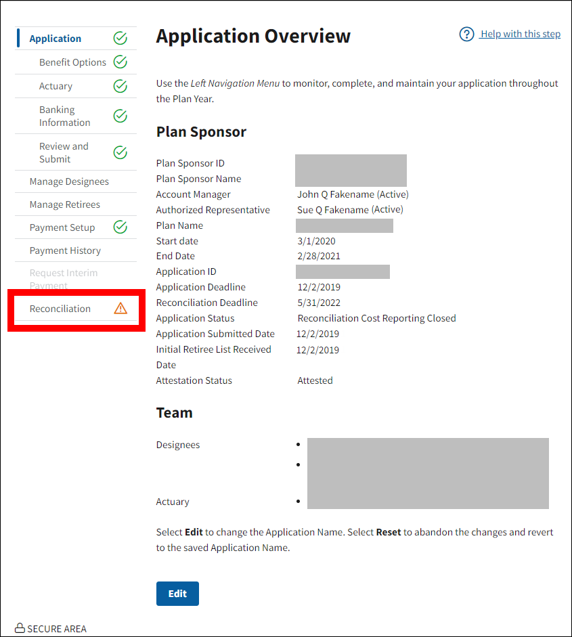Screen dimensions: 572x637
Task: Open Manage Designees from the sidebar
Action: coord(69,181)
